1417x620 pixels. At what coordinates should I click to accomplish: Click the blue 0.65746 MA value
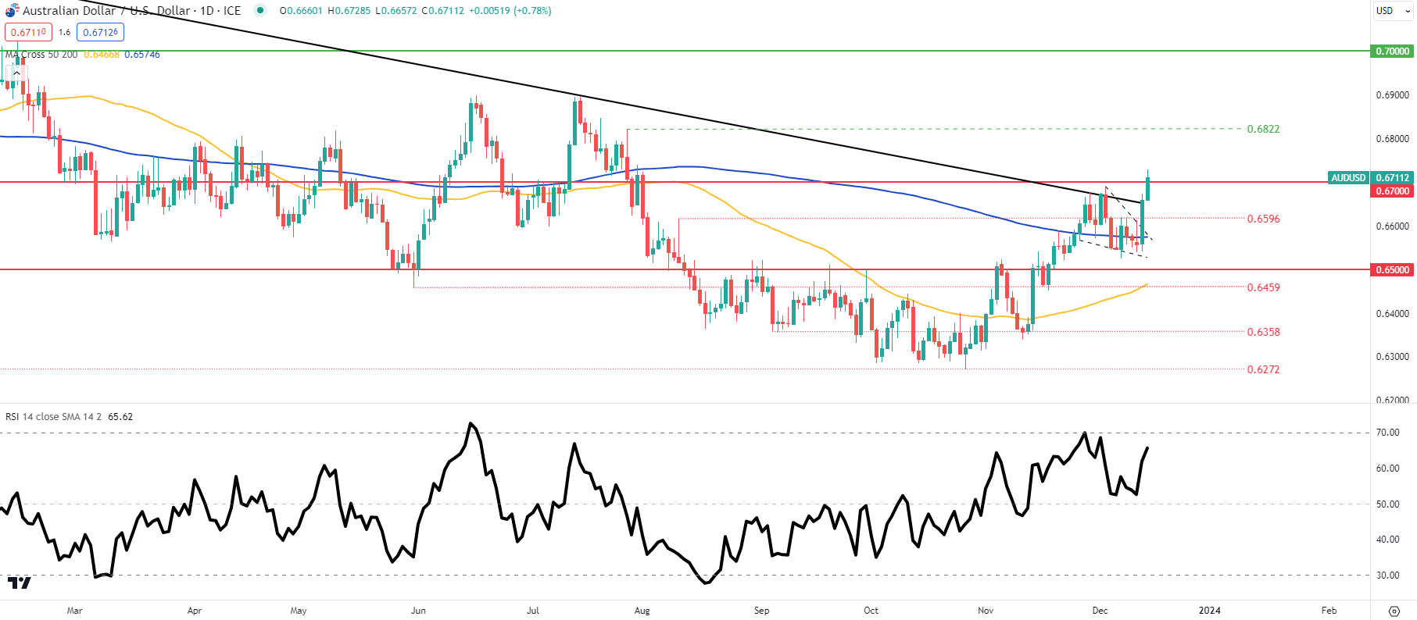pyautogui.click(x=142, y=54)
